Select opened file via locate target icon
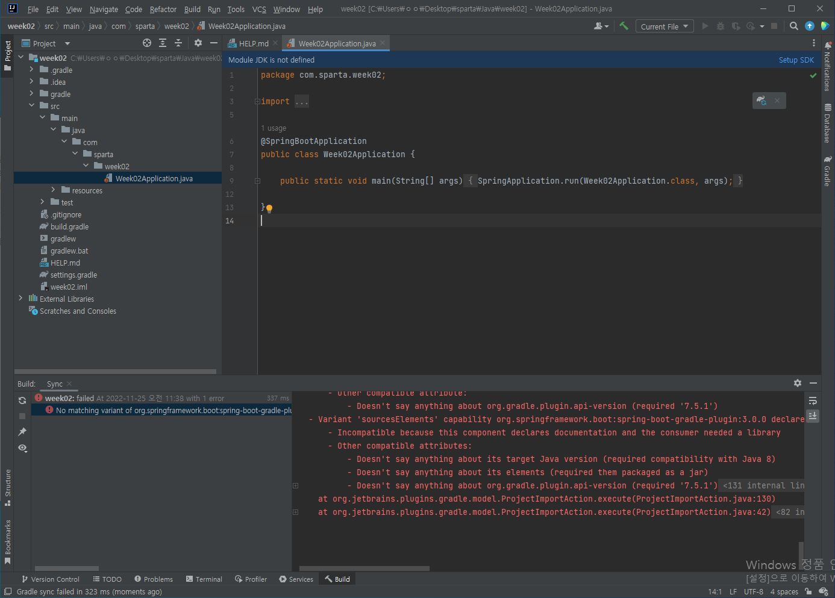Screen dimensions: 835x598 point(147,43)
